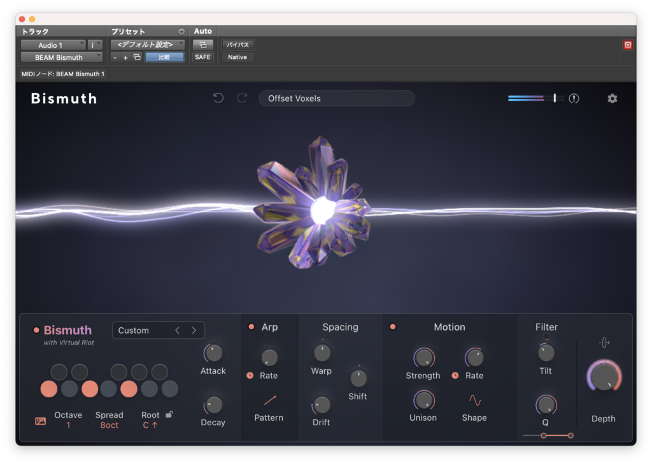Image resolution: width=652 pixels, height=464 pixels.
Task: Open the Audio 1 track dropdown
Action: (53, 45)
